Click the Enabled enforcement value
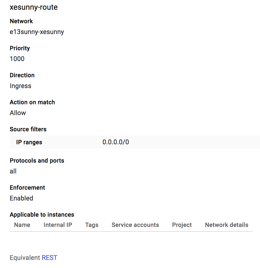The image size is (260, 268). 21,198
